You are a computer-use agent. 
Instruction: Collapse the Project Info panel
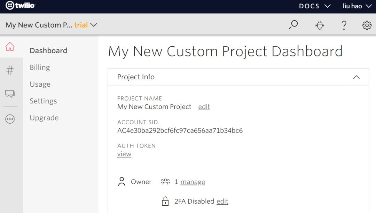pos(357,77)
